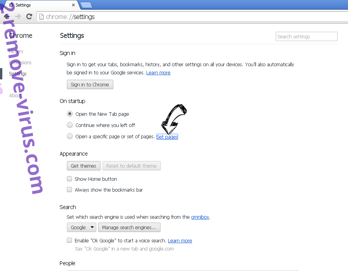Click the browser Forward arrow
348x271 pixels.
tap(18, 16)
